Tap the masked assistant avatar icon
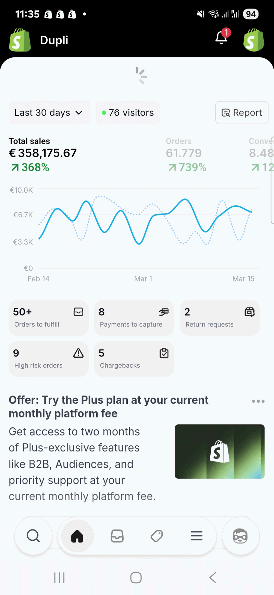Screen dimensions: 274x595 240,536
